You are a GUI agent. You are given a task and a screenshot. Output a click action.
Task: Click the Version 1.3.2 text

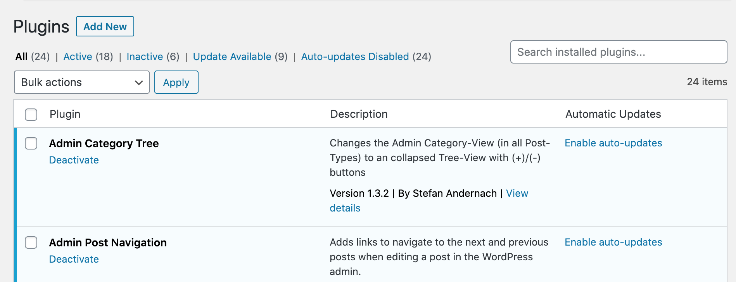(x=359, y=193)
